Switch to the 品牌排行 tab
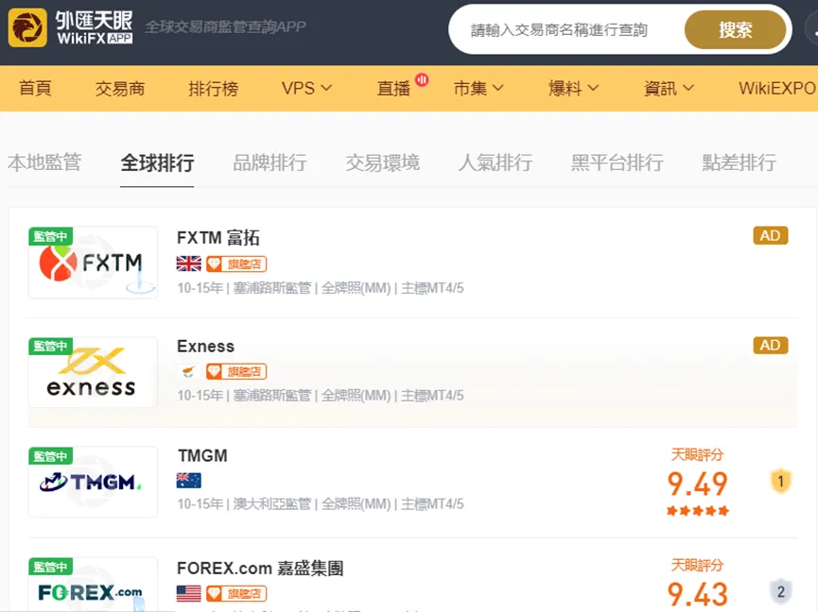This screenshot has width=818, height=612. (270, 162)
